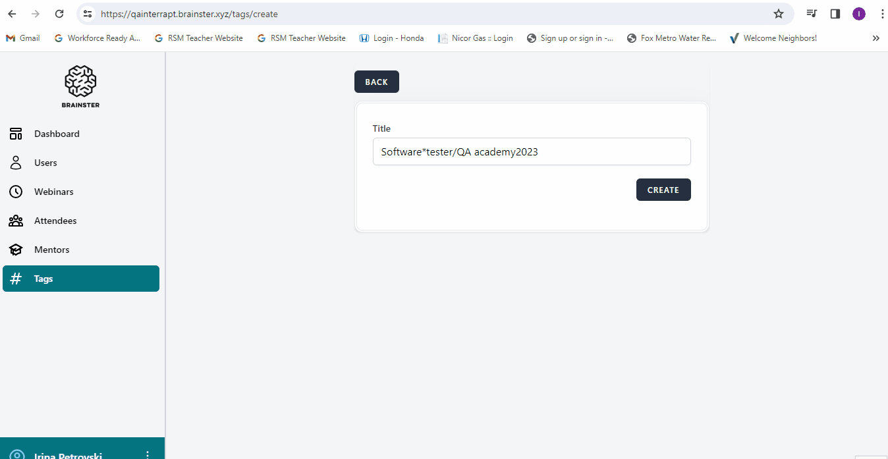Screen dimensions: 888x459
Task: Show more bookmarks with double chevron
Action: 875,38
